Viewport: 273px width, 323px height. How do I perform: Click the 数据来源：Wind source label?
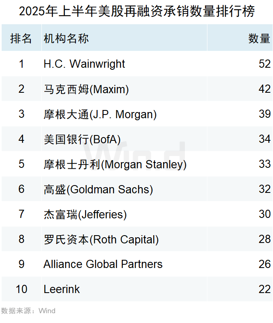pyautogui.click(x=28, y=311)
